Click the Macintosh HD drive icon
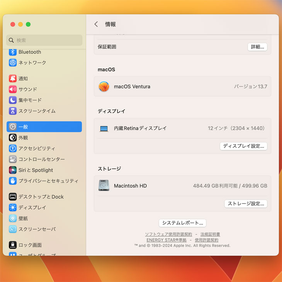 point(104,186)
